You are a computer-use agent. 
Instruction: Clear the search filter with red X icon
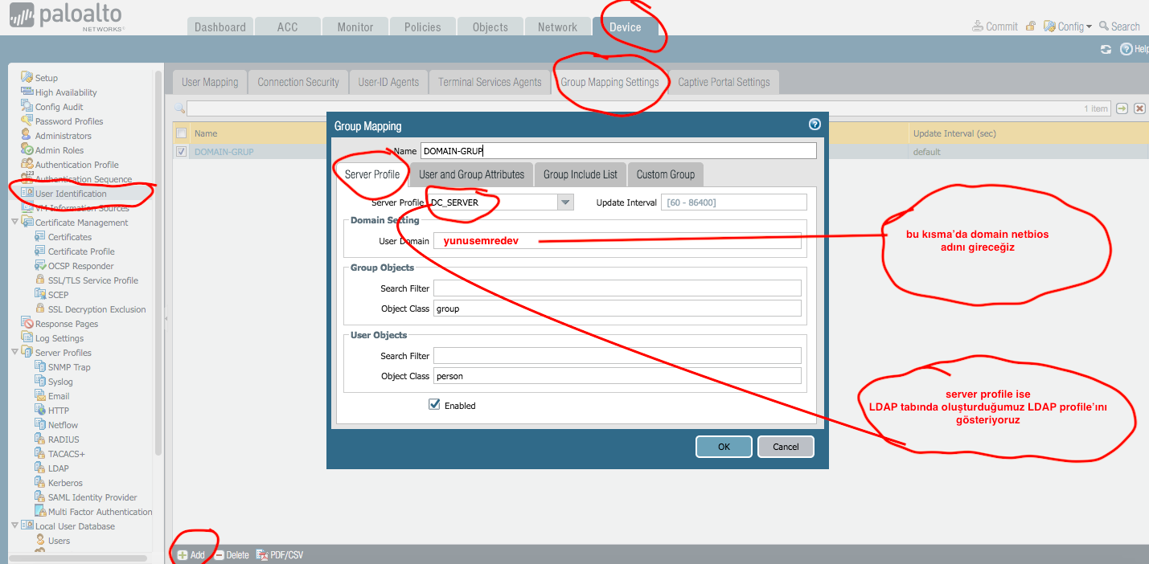pyautogui.click(x=1139, y=108)
